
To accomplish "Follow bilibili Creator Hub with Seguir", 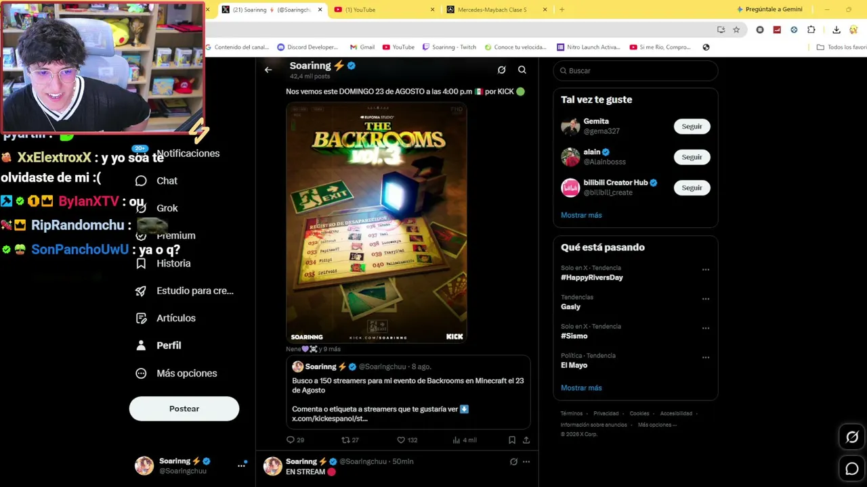I will pyautogui.click(x=692, y=187).
